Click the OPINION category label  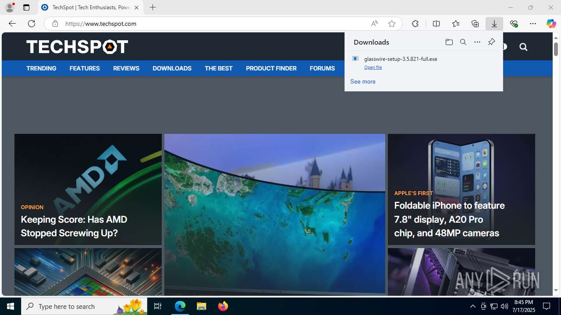pyautogui.click(x=32, y=207)
